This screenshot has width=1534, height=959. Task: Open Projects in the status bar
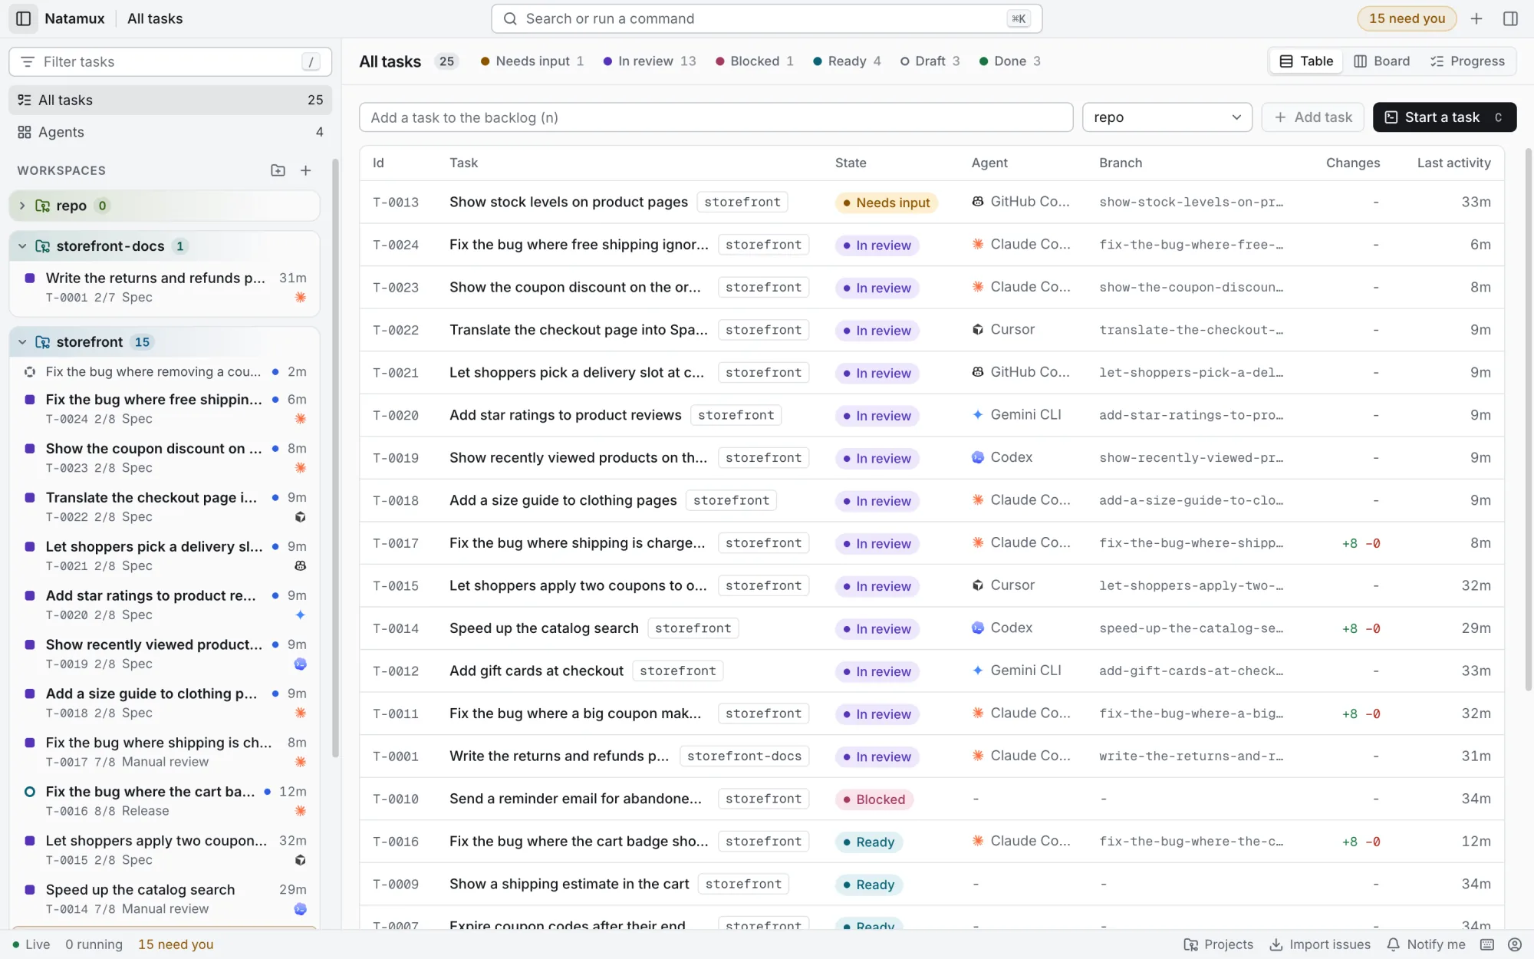click(x=1218, y=944)
